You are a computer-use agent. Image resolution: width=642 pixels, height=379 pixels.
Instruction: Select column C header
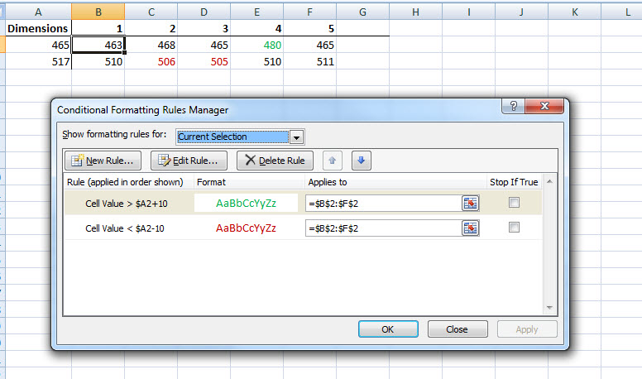[x=151, y=12]
